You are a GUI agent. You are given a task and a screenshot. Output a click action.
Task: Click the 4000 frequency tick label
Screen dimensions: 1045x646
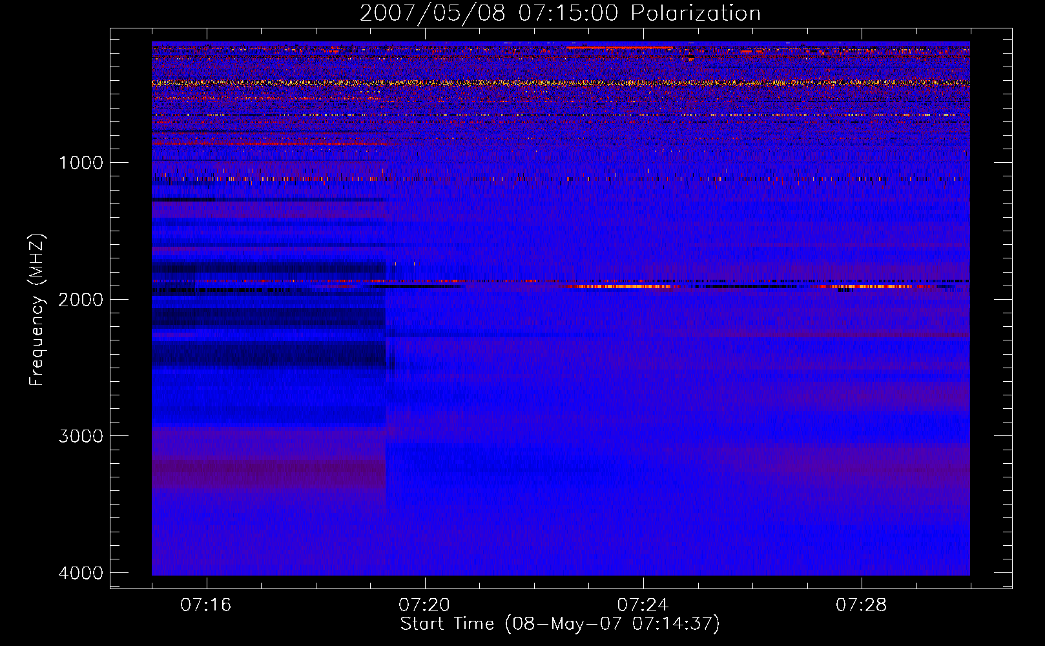click(81, 573)
